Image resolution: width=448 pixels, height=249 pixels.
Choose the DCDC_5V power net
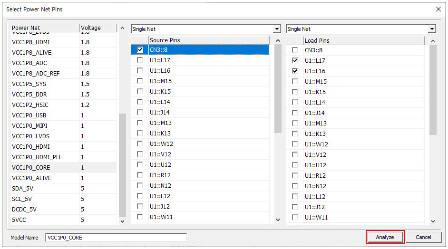pos(24,209)
